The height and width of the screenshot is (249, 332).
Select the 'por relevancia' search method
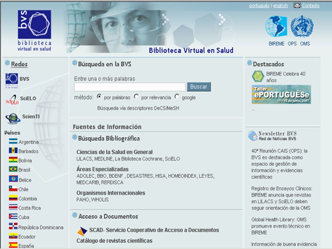click(x=136, y=96)
